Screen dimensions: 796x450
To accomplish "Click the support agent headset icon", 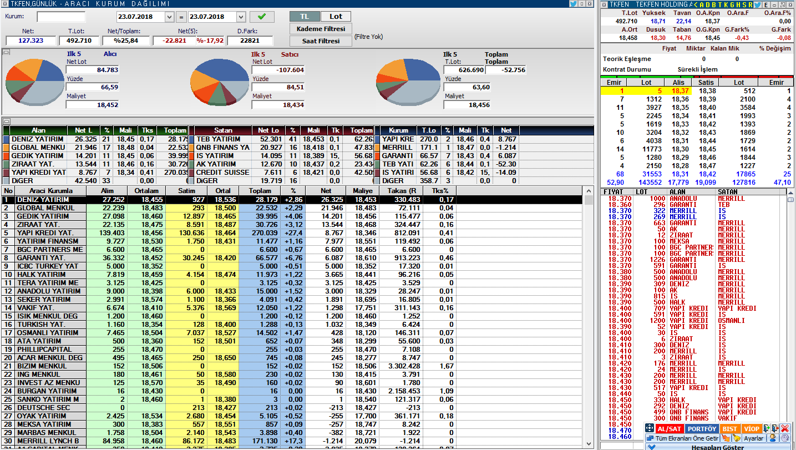I will tap(773, 438).
